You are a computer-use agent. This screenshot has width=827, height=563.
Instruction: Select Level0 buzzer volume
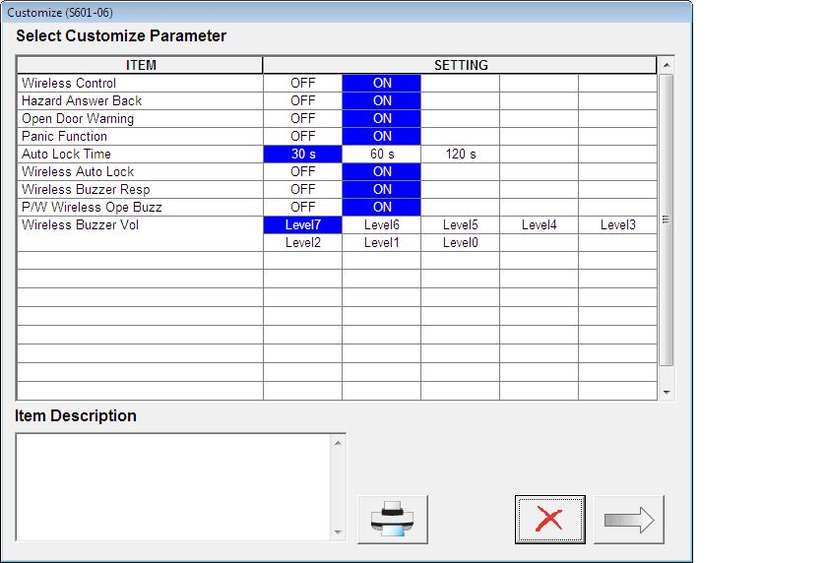click(x=461, y=242)
